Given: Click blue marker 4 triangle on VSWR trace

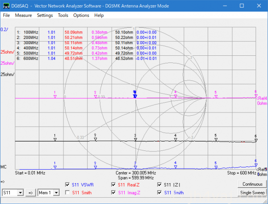Looking at the screenshot, I should coord(176,166).
